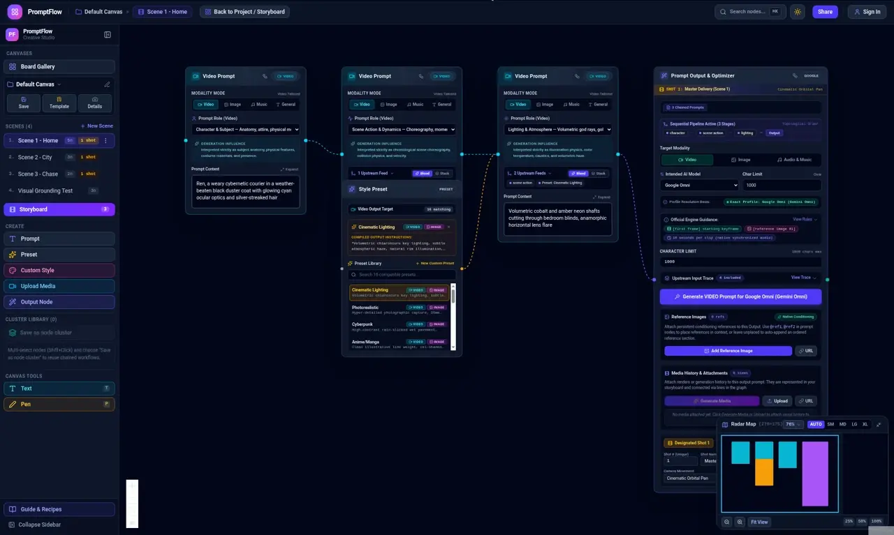Click the Prompt Output & Optimizer node icon

click(664, 75)
